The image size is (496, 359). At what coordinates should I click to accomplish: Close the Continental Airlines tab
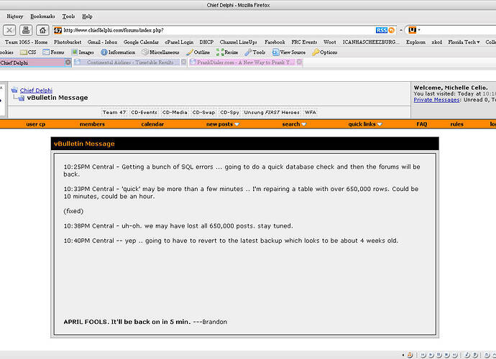pos(183,62)
